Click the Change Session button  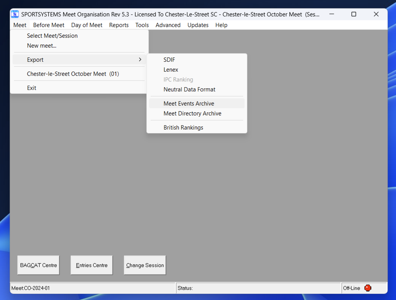[x=145, y=265]
